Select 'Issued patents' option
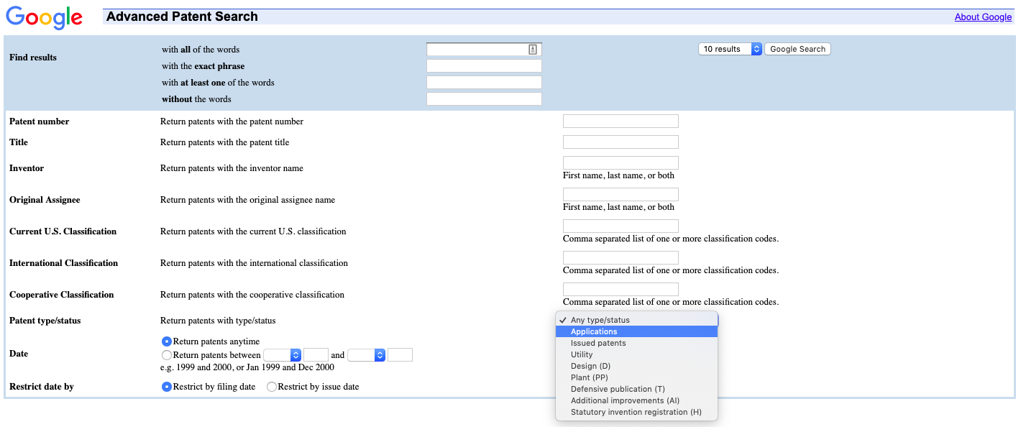The width and height of the screenshot is (1021, 427). click(636, 343)
